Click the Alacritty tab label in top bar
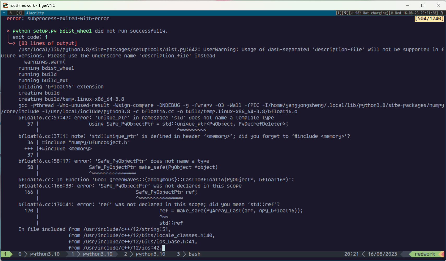 (x=35, y=13)
